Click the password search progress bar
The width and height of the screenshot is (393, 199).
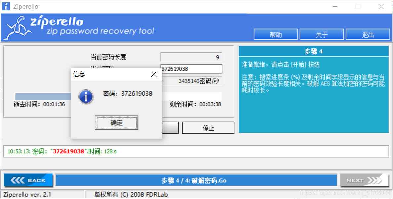pyautogui.click(x=118, y=97)
